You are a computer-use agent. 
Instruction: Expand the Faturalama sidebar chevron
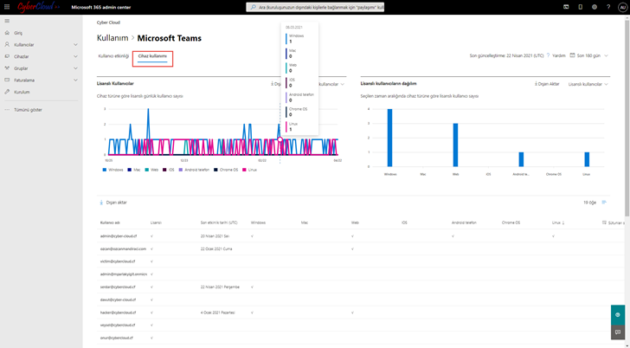click(75, 81)
